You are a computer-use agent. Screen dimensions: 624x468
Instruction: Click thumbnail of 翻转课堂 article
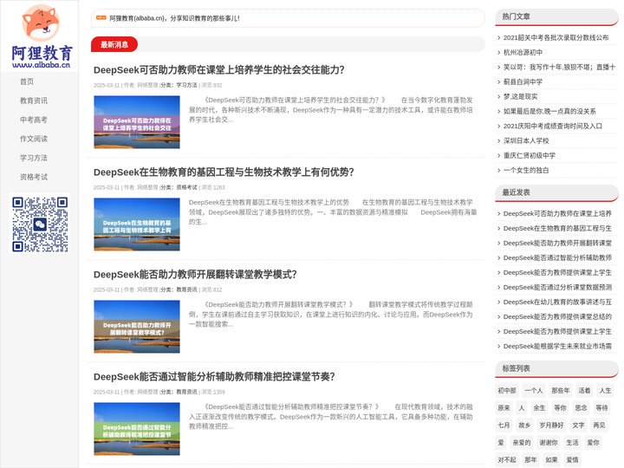click(137, 327)
